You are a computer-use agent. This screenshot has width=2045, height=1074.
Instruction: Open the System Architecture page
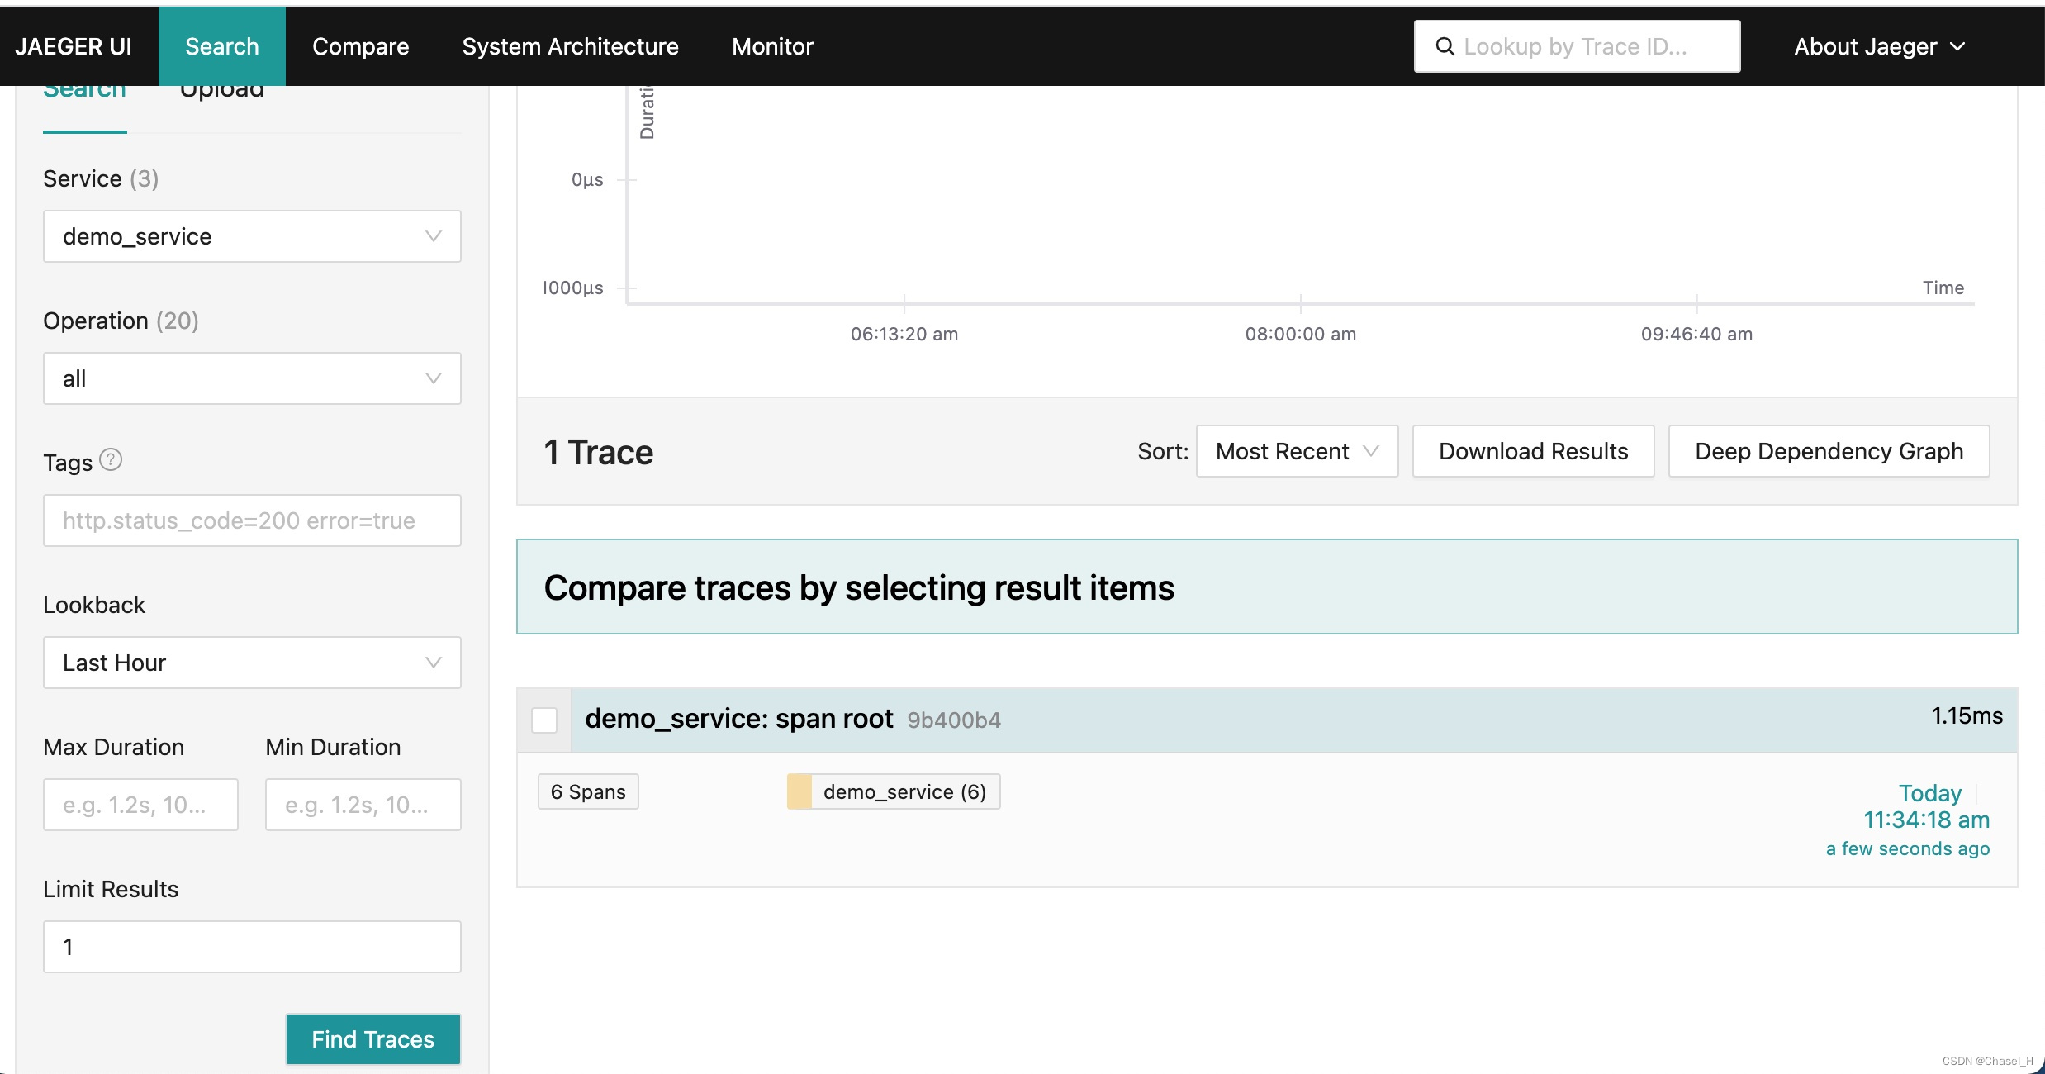(569, 46)
